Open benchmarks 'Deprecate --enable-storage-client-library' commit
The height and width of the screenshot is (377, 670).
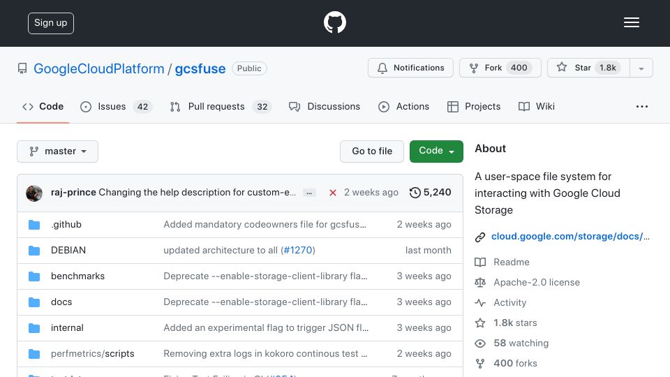pos(265,276)
